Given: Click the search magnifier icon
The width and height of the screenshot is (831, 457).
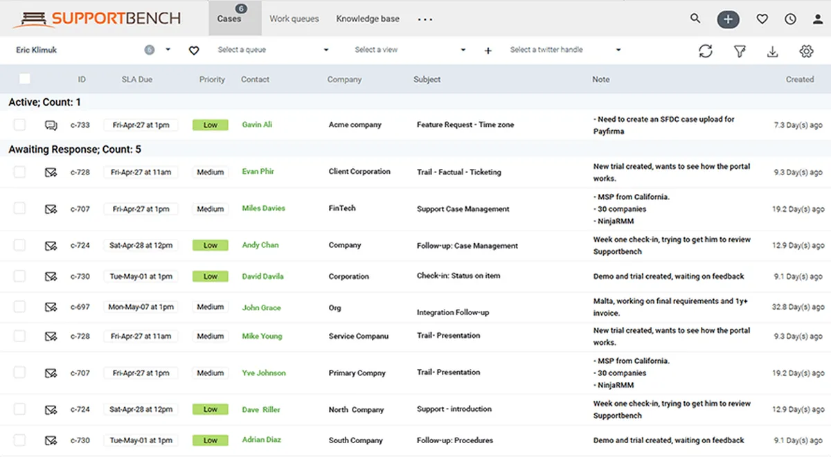Looking at the screenshot, I should pos(695,19).
